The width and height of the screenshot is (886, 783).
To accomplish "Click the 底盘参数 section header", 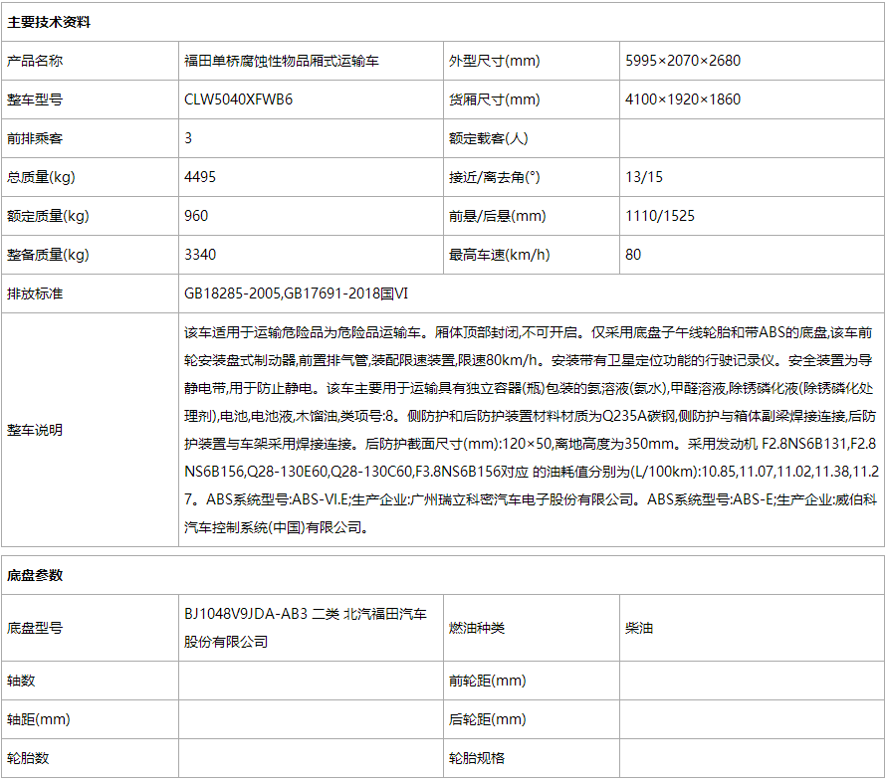I will click(35, 575).
